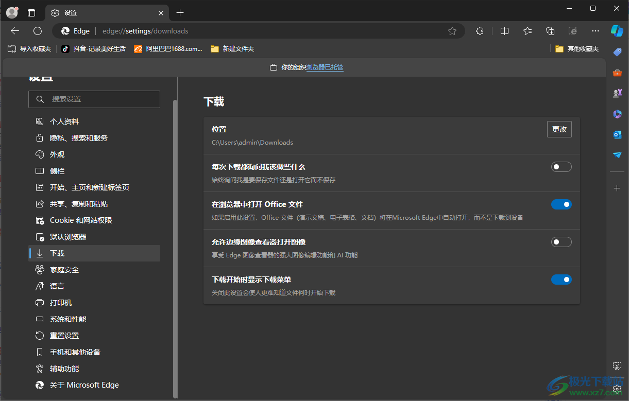The height and width of the screenshot is (401, 629).
Task: Open Copilot in the sidebar
Action: [617, 31]
